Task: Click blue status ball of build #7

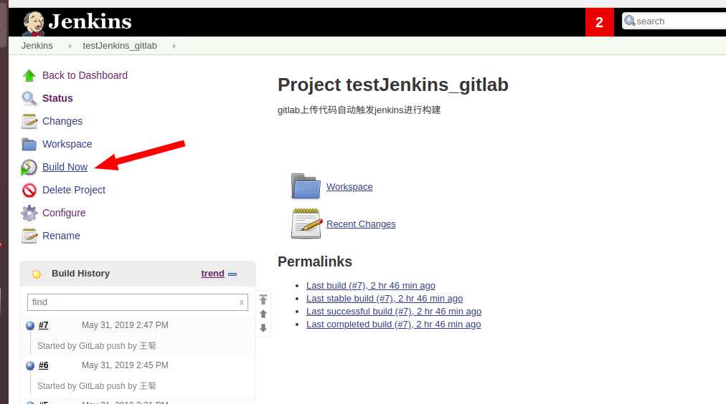Action: [x=30, y=325]
